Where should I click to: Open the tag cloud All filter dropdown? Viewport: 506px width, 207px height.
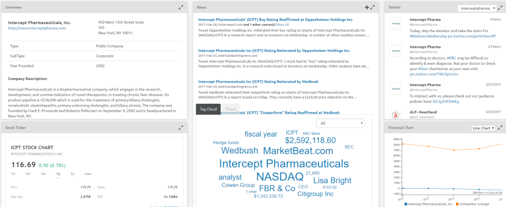(x=340, y=123)
